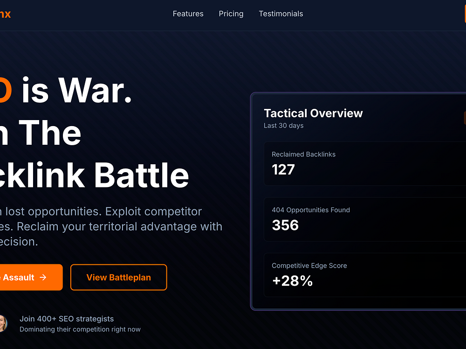This screenshot has height=349, width=466.
Task: Click the orange header button at far right
Action: pos(466,14)
